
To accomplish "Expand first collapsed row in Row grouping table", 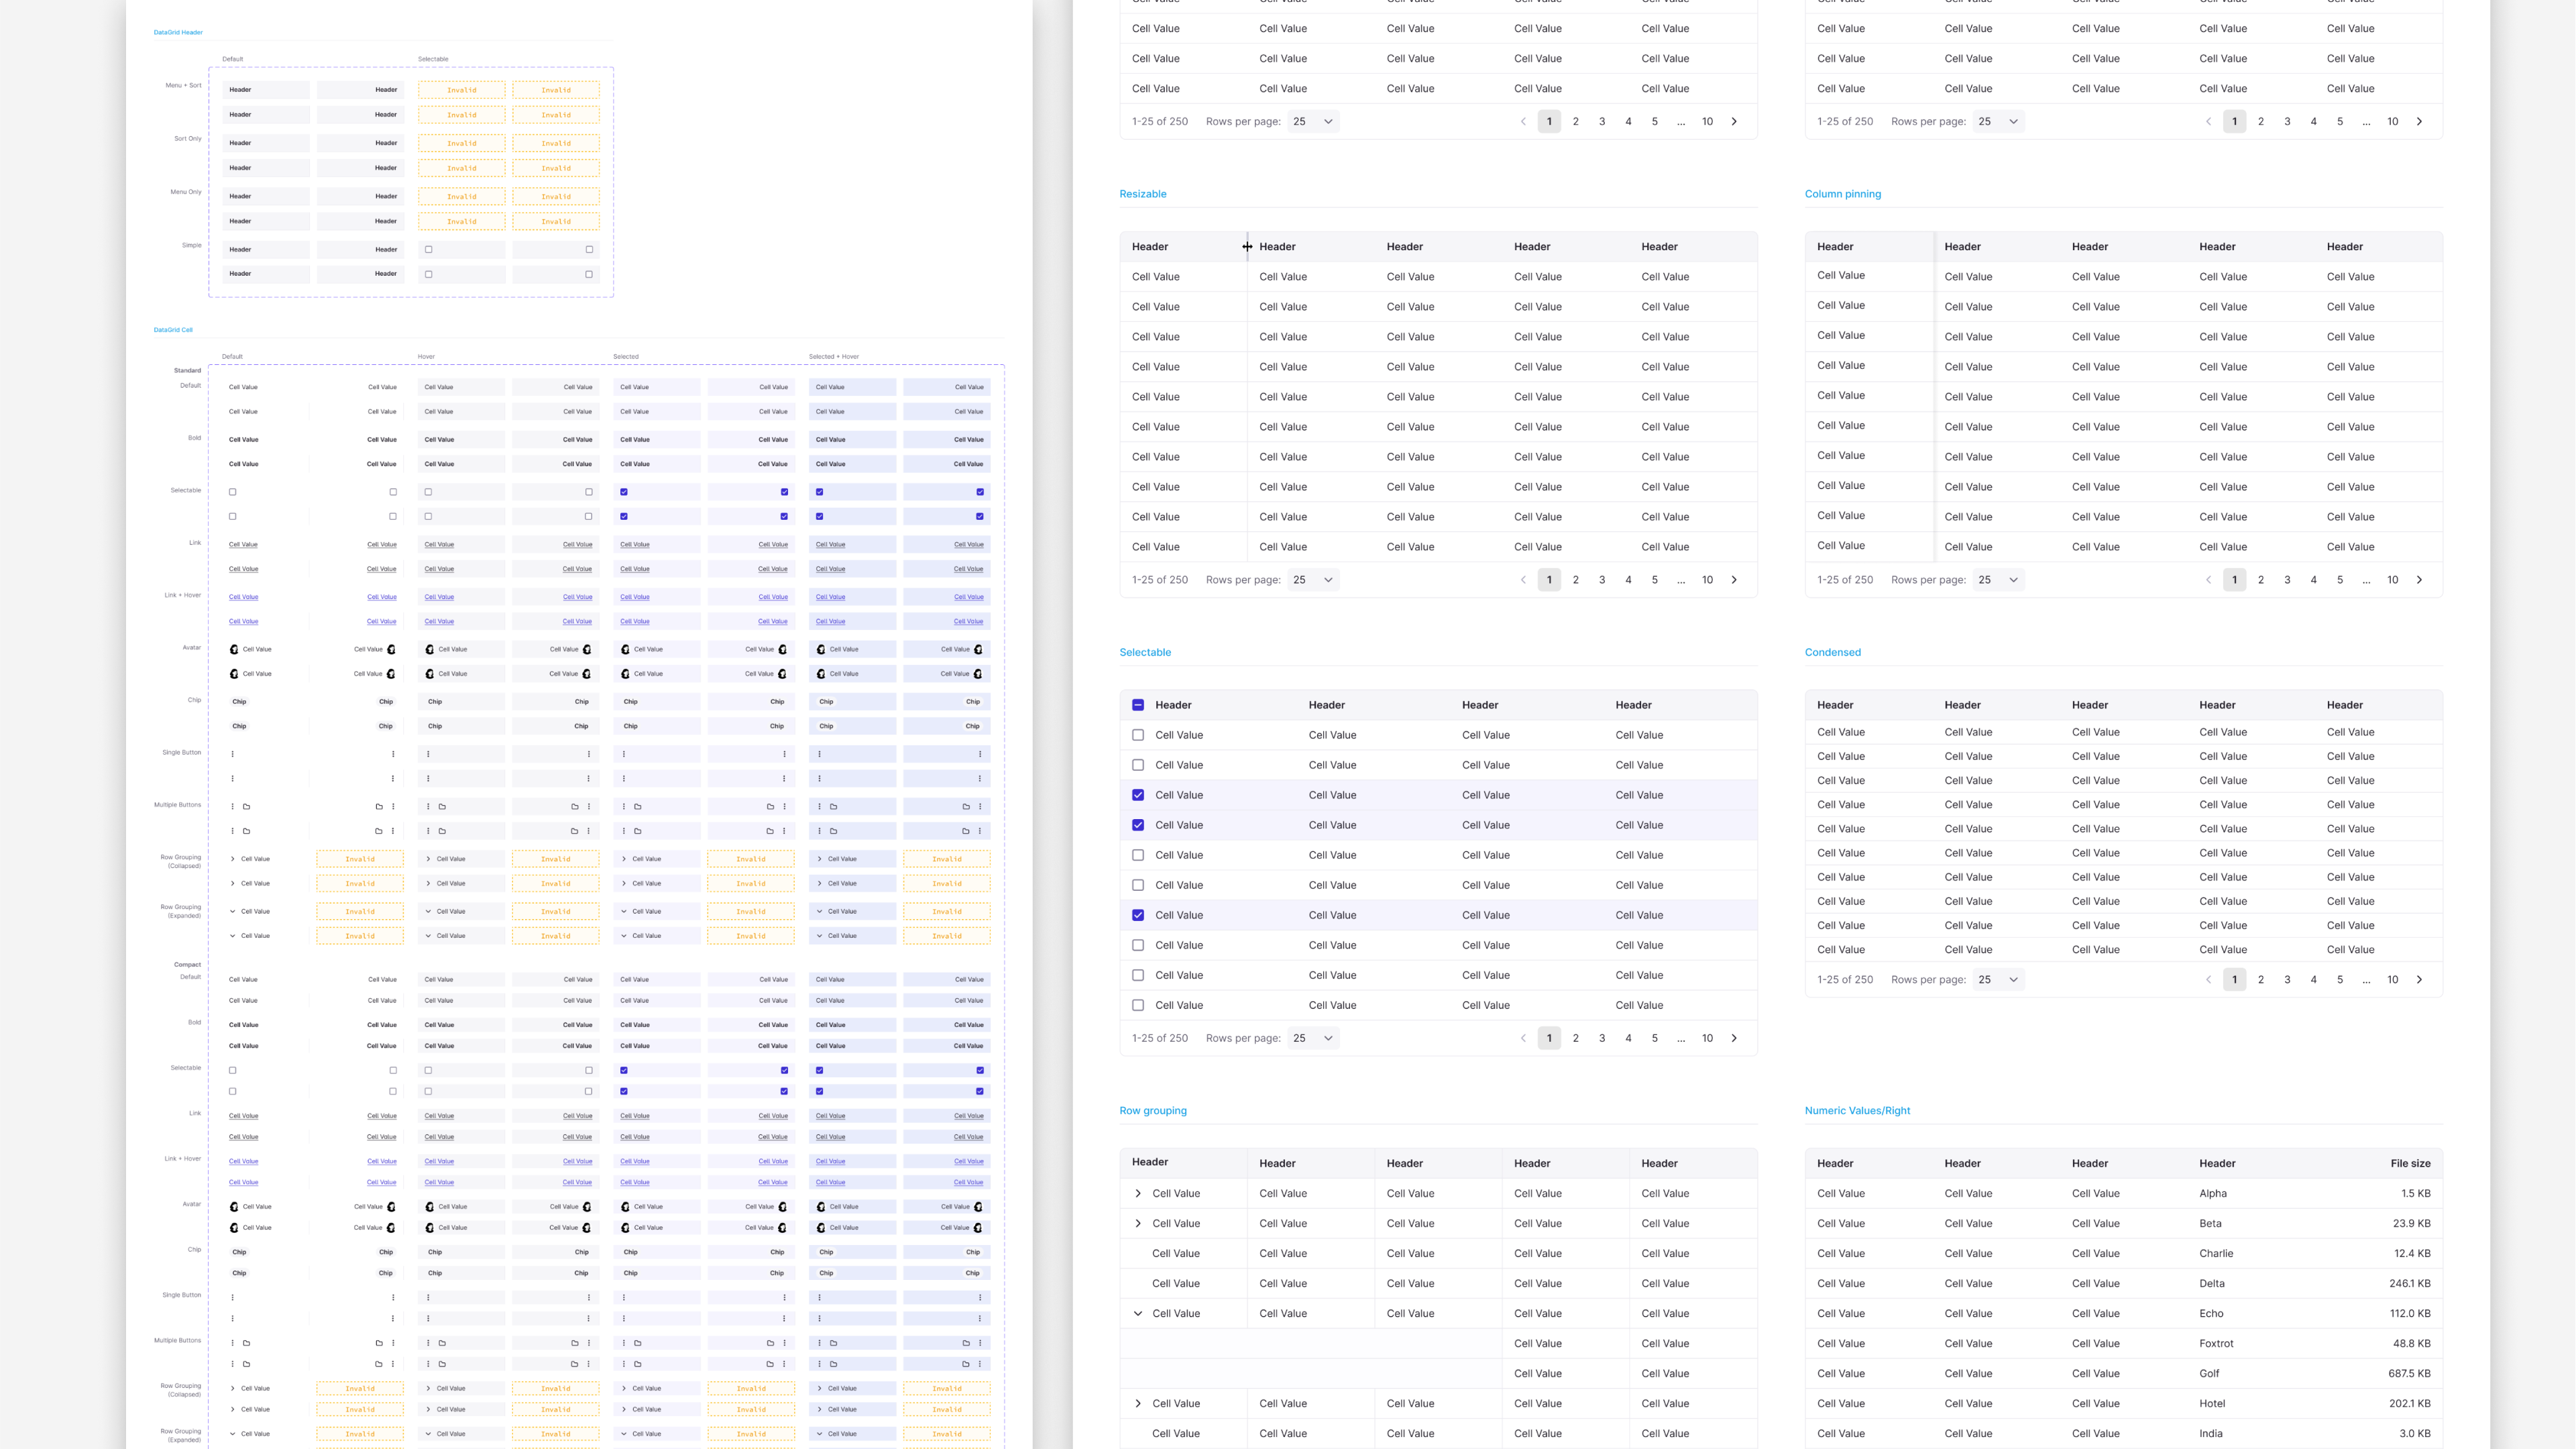I will [1138, 1193].
